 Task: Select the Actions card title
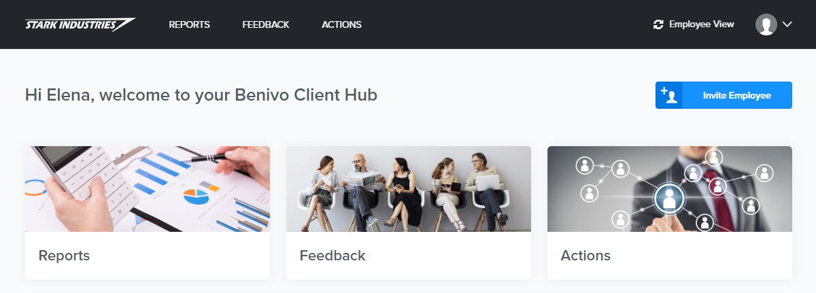point(585,256)
